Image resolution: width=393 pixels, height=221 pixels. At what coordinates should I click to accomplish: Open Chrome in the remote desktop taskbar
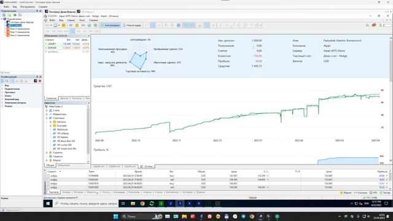coord(142,203)
